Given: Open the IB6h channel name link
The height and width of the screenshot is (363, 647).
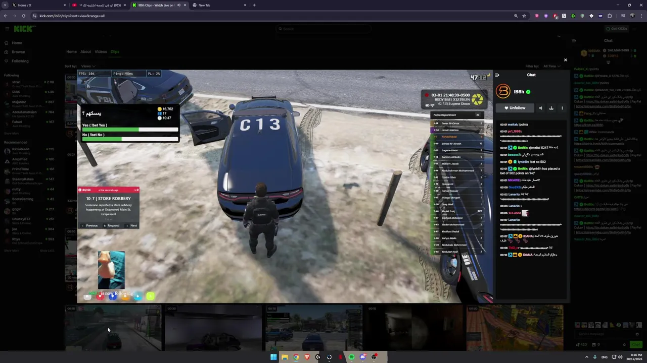Looking at the screenshot, I should pos(519,92).
